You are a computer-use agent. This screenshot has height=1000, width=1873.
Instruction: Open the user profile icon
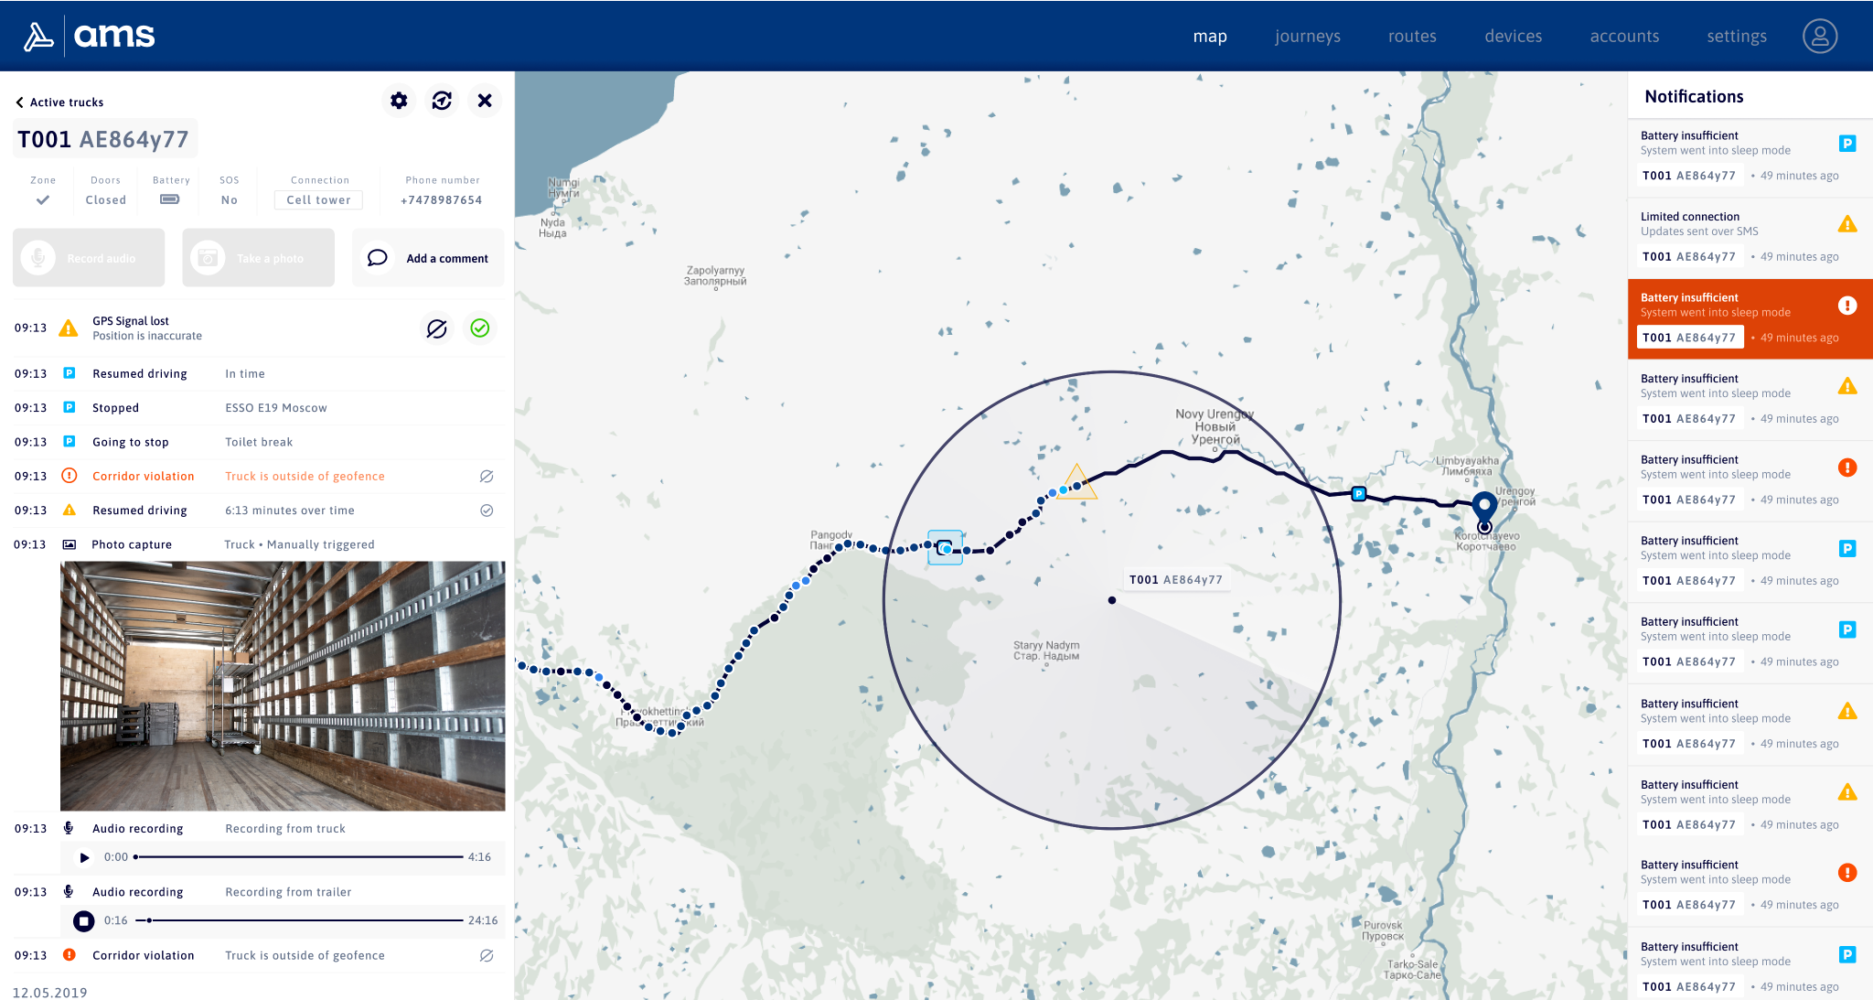tap(1819, 36)
